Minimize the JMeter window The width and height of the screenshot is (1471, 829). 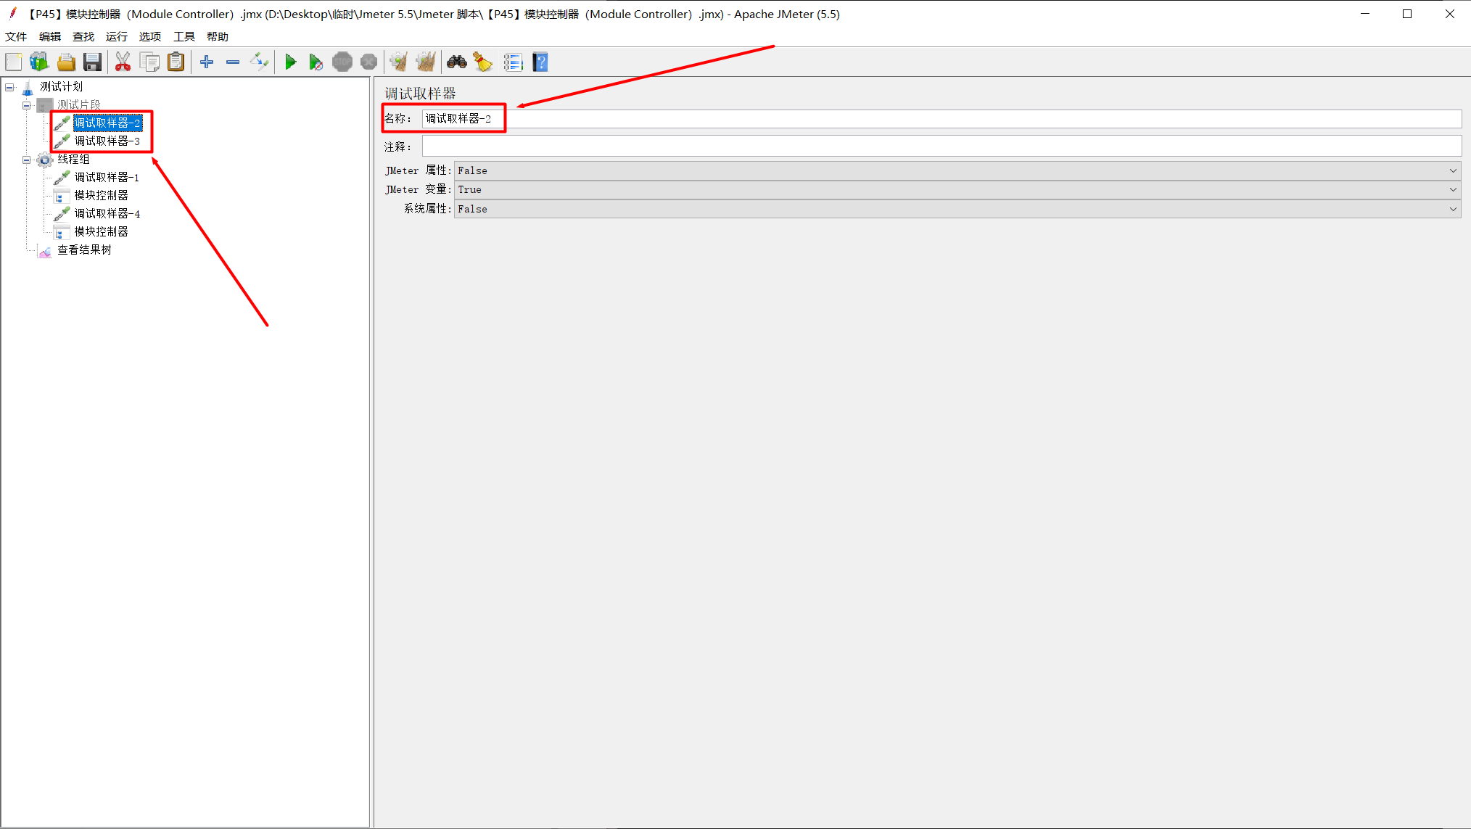tap(1365, 14)
